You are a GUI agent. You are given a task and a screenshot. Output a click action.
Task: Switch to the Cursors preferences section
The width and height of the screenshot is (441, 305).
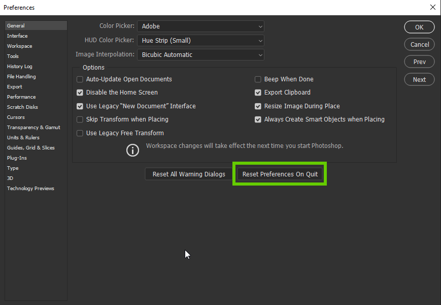click(15, 117)
